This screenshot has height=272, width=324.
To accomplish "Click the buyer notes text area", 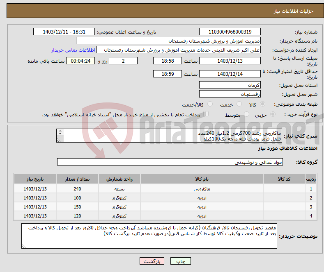I will point(149,236).
